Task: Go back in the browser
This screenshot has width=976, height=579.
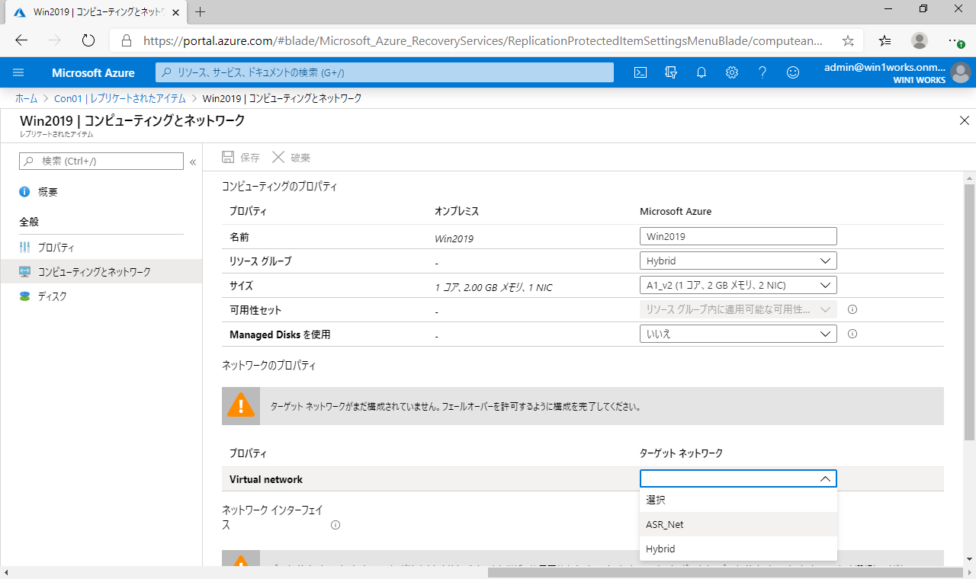Action: tap(21, 40)
